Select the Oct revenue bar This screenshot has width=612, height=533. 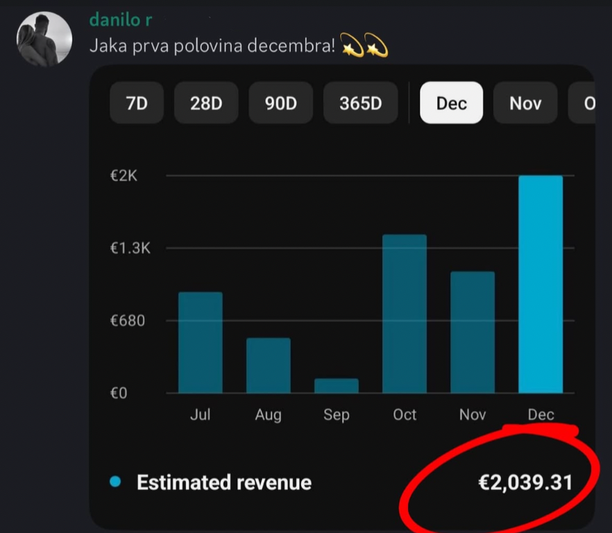pos(404,314)
